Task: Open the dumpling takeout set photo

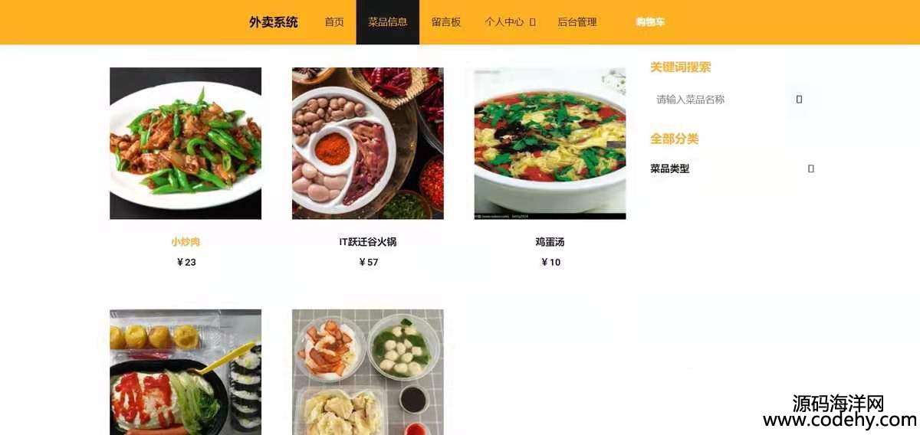Action: tap(368, 372)
